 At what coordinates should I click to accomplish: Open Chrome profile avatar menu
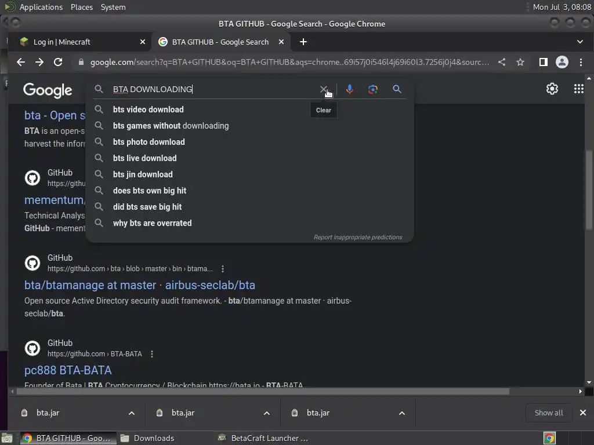562,62
